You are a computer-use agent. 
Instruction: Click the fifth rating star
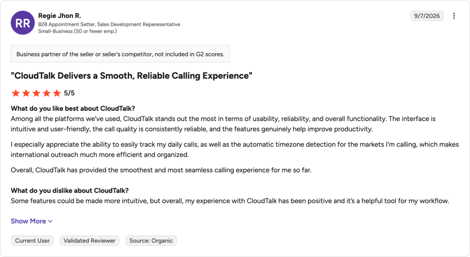[57, 93]
